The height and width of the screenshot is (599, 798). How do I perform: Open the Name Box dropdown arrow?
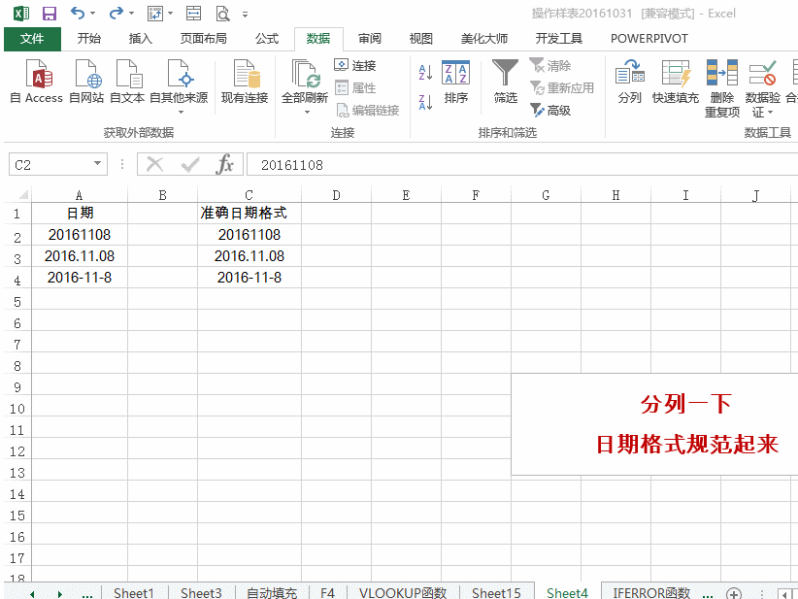click(x=98, y=165)
